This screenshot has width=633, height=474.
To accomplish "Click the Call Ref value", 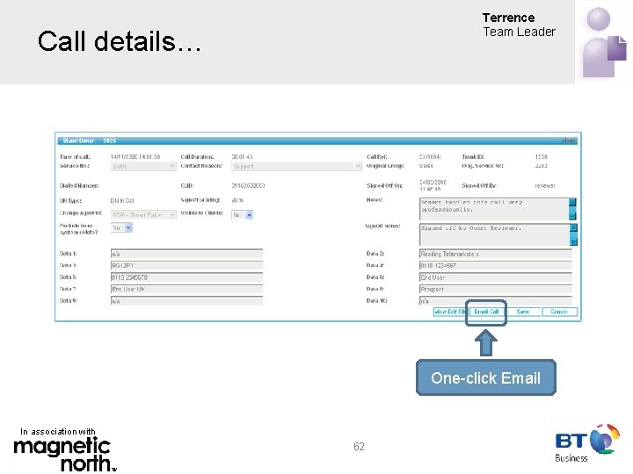I will [x=430, y=157].
